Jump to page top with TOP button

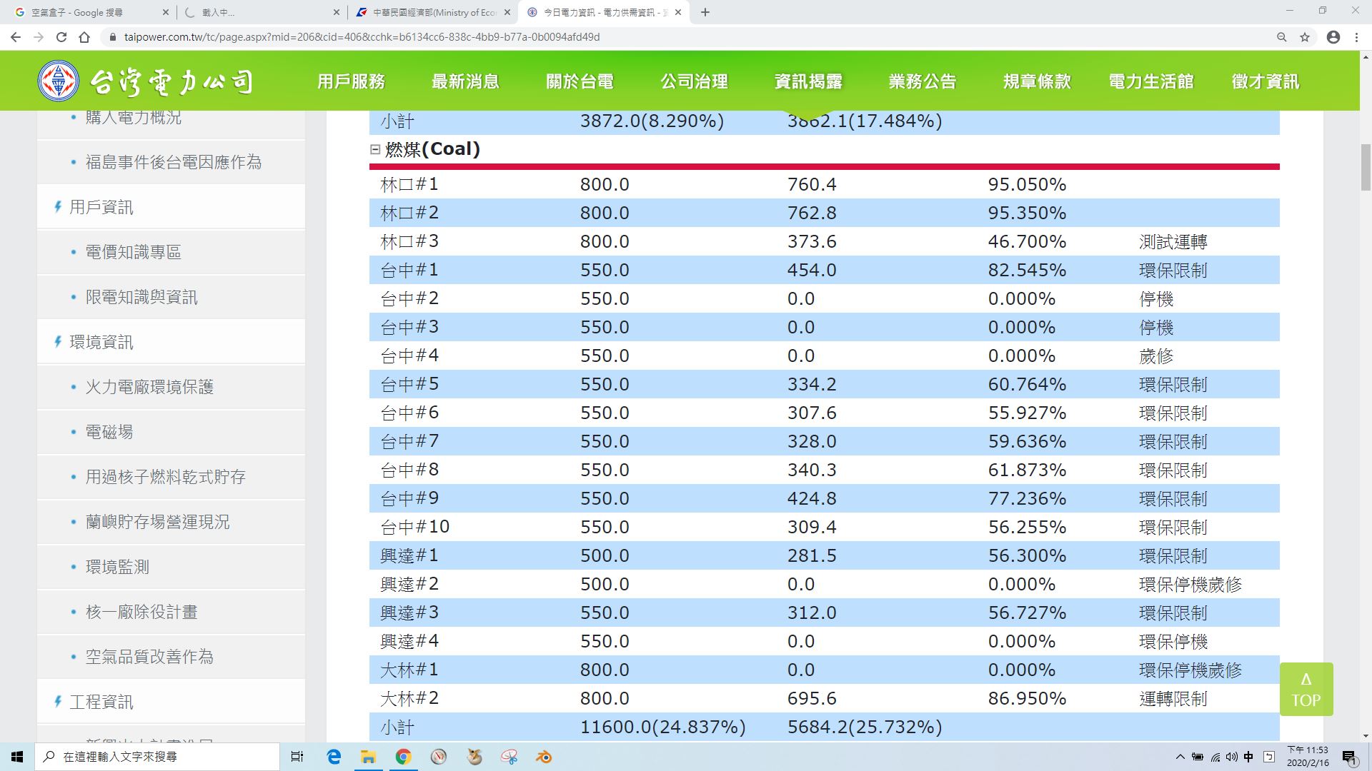[x=1306, y=690]
